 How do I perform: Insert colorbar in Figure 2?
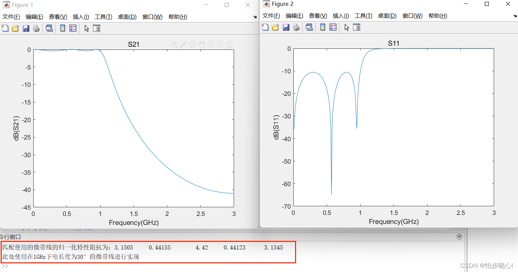(323, 27)
